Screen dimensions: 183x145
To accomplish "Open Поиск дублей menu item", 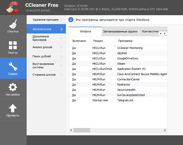I will tap(46, 56).
